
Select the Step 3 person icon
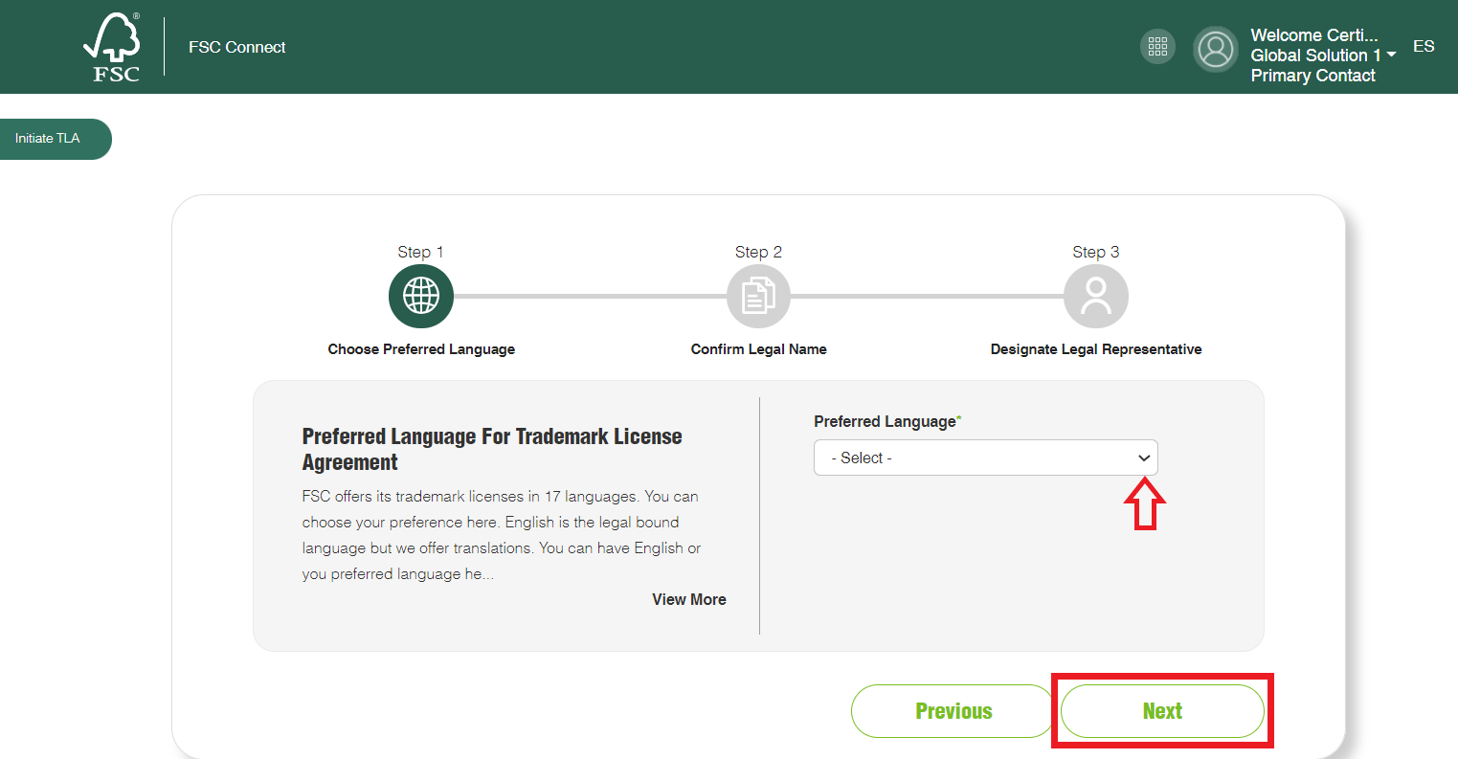tap(1096, 296)
